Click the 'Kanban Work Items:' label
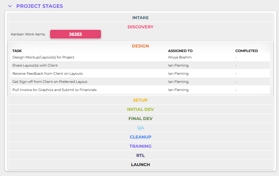The image size is (279, 176). (x=28, y=34)
